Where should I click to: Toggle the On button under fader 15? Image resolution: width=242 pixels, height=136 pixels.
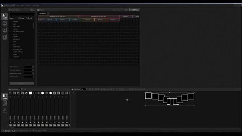click(67, 125)
